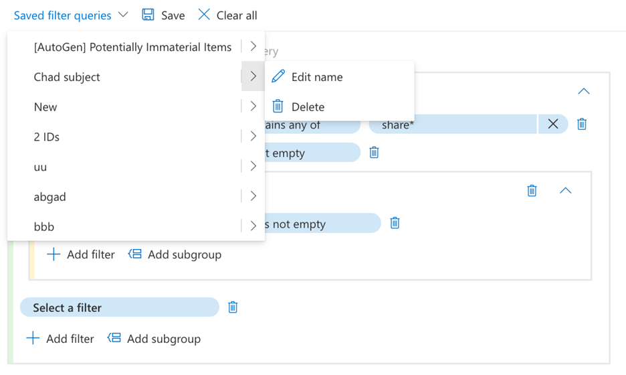Click the Add subgroup icon at bottom

(x=114, y=338)
